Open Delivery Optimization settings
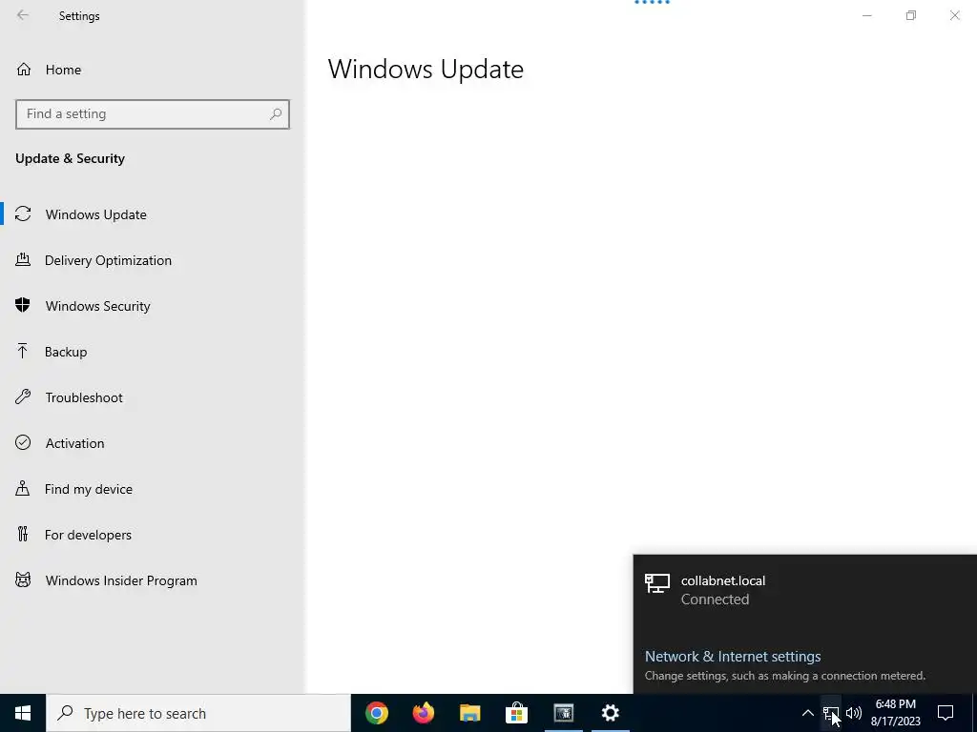977x732 pixels. [153, 260]
